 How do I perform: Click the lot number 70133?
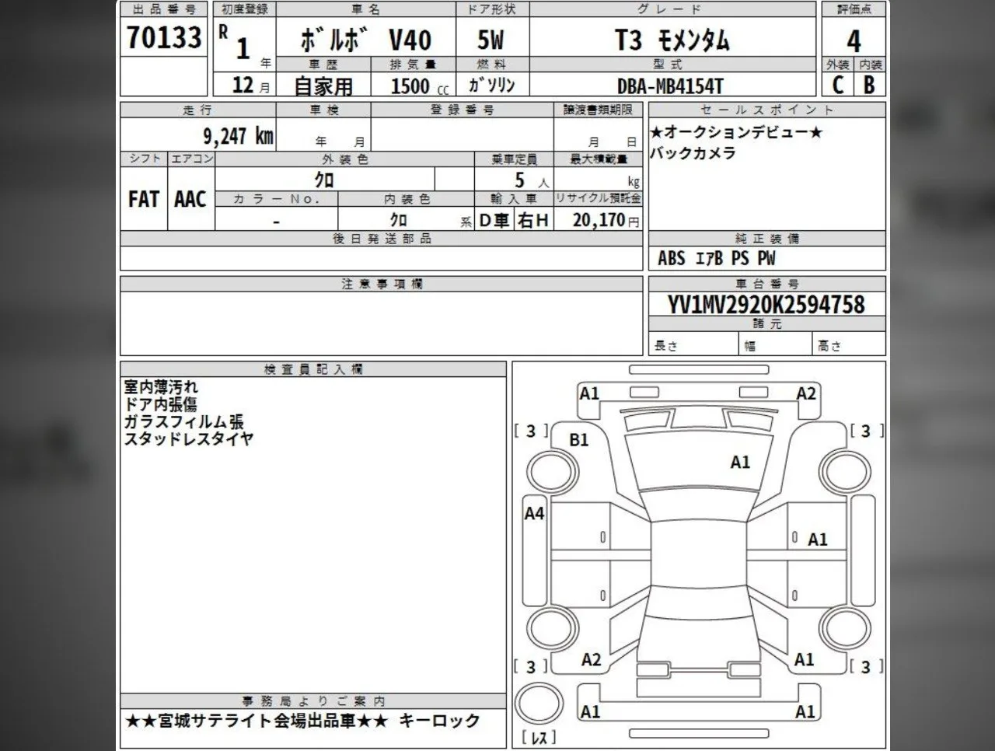164,38
